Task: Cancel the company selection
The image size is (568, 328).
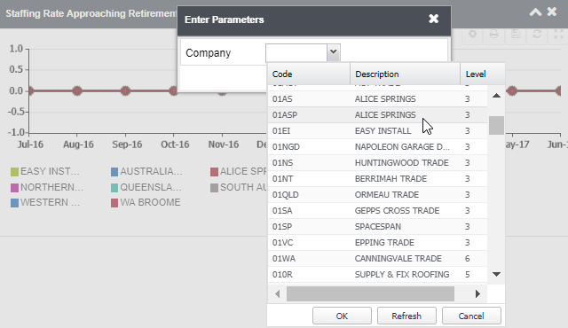Action: (471, 316)
